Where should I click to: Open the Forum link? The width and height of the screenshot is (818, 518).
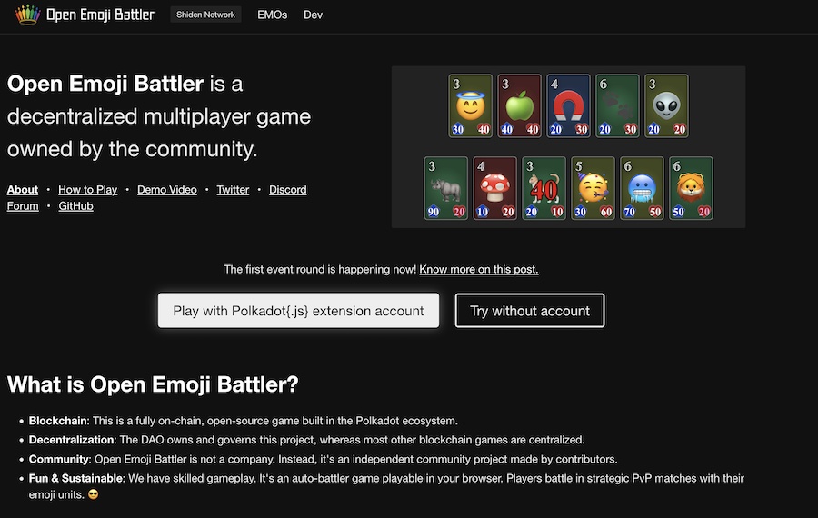click(x=23, y=206)
